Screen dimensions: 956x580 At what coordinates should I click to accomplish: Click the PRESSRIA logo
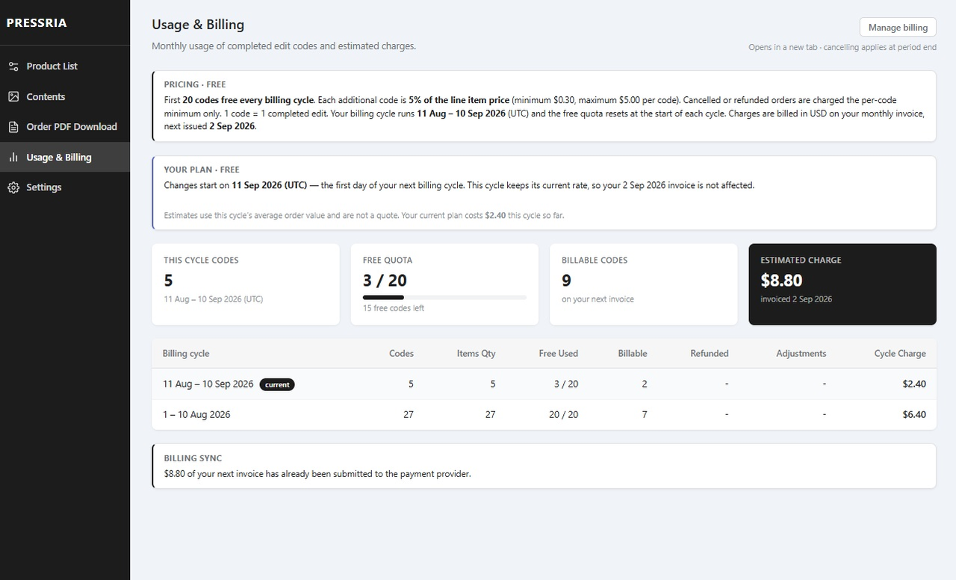point(37,23)
